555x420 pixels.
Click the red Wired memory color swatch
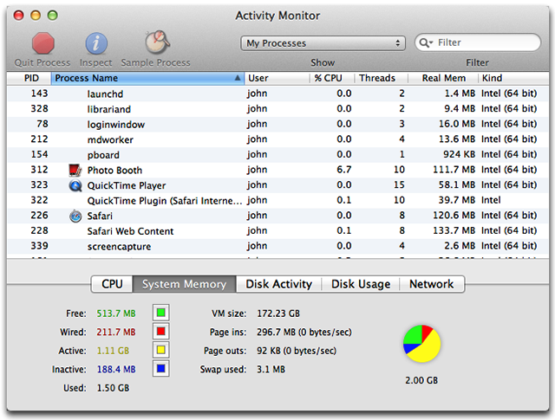(x=161, y=332)
